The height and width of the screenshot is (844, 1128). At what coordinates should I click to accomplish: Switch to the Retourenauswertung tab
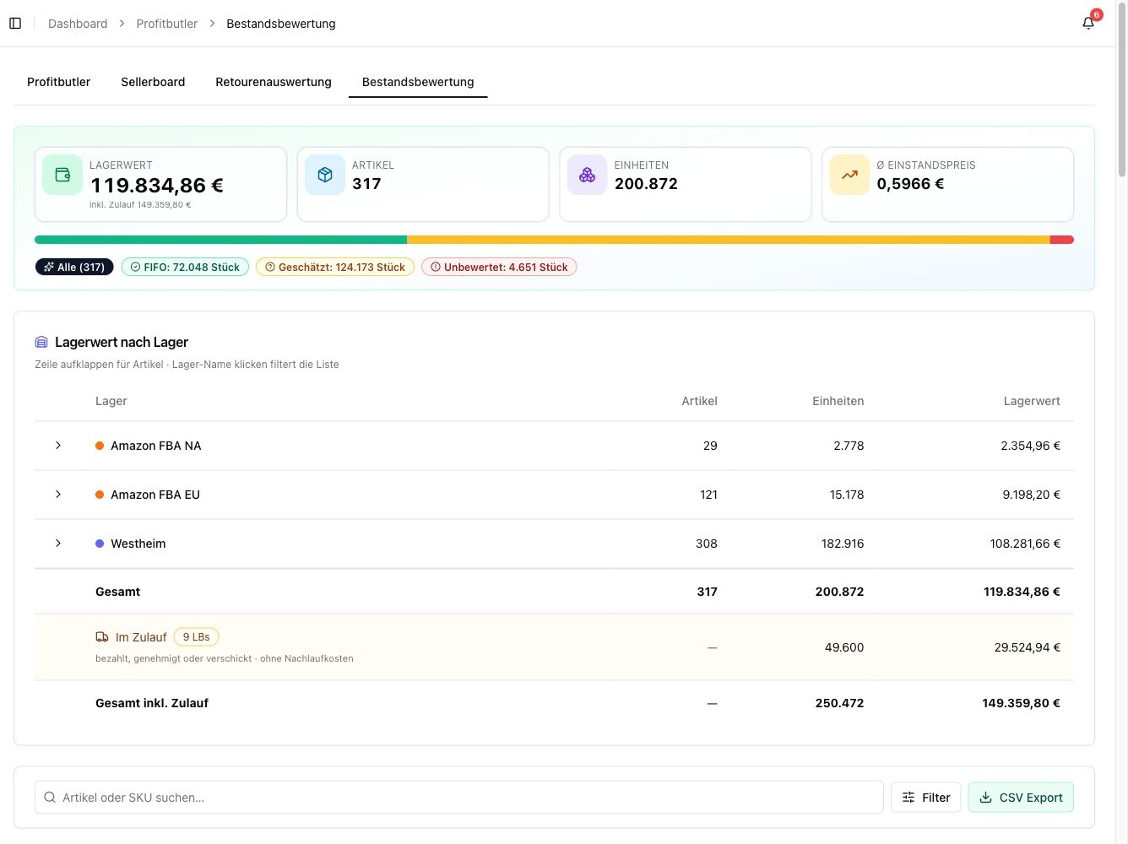click(x=274, y=82)
